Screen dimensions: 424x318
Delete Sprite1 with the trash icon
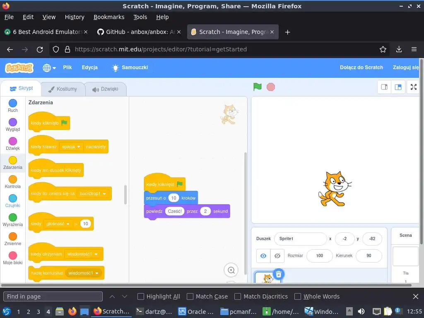(279, 274)
